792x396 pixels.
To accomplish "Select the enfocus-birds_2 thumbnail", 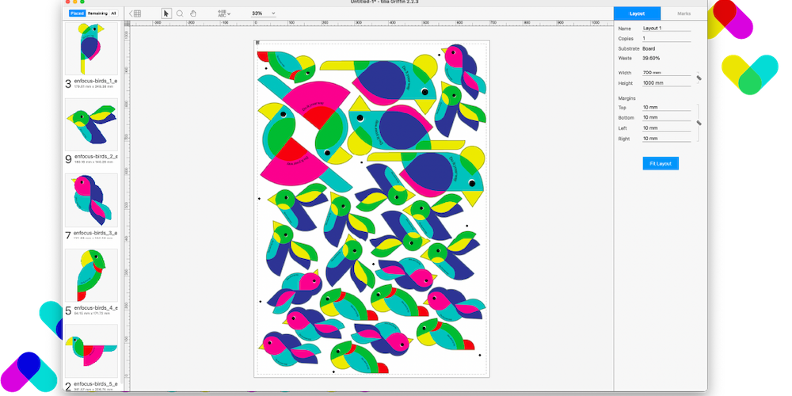I will [91, 124].
